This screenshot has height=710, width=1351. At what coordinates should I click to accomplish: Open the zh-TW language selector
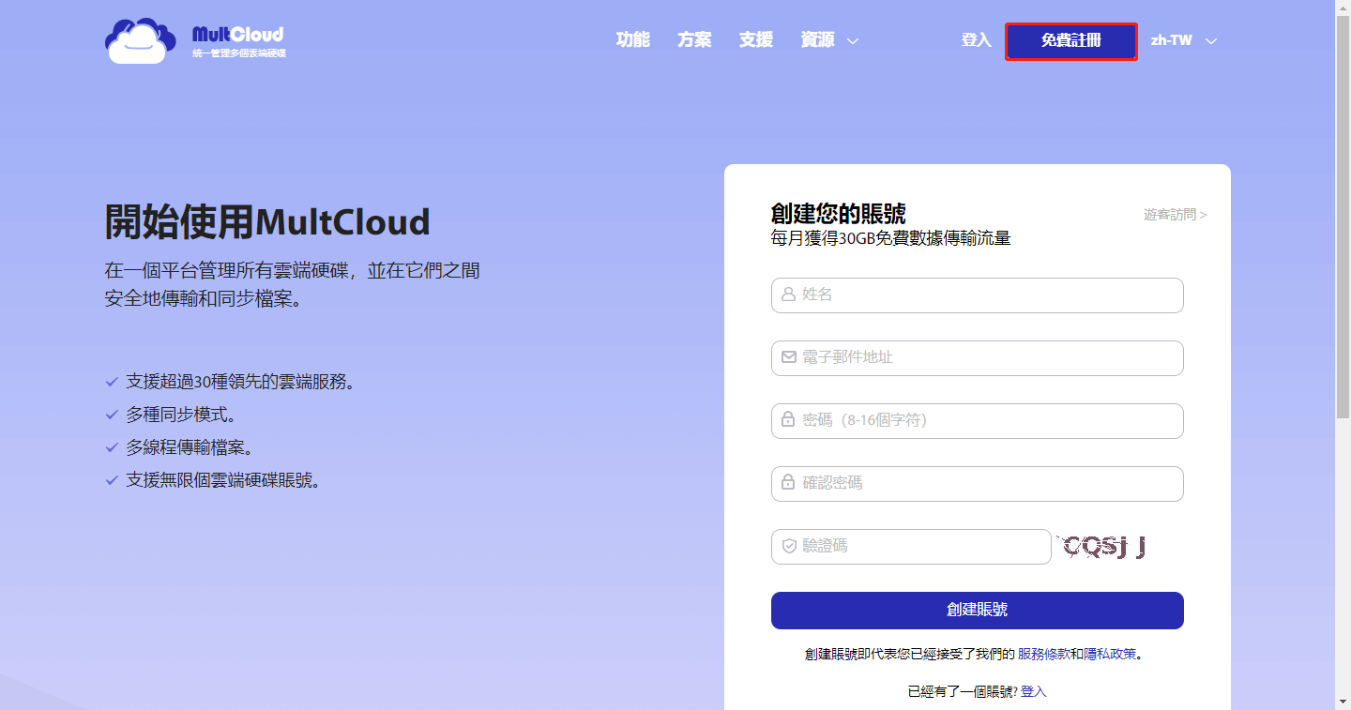(1184, 40)
